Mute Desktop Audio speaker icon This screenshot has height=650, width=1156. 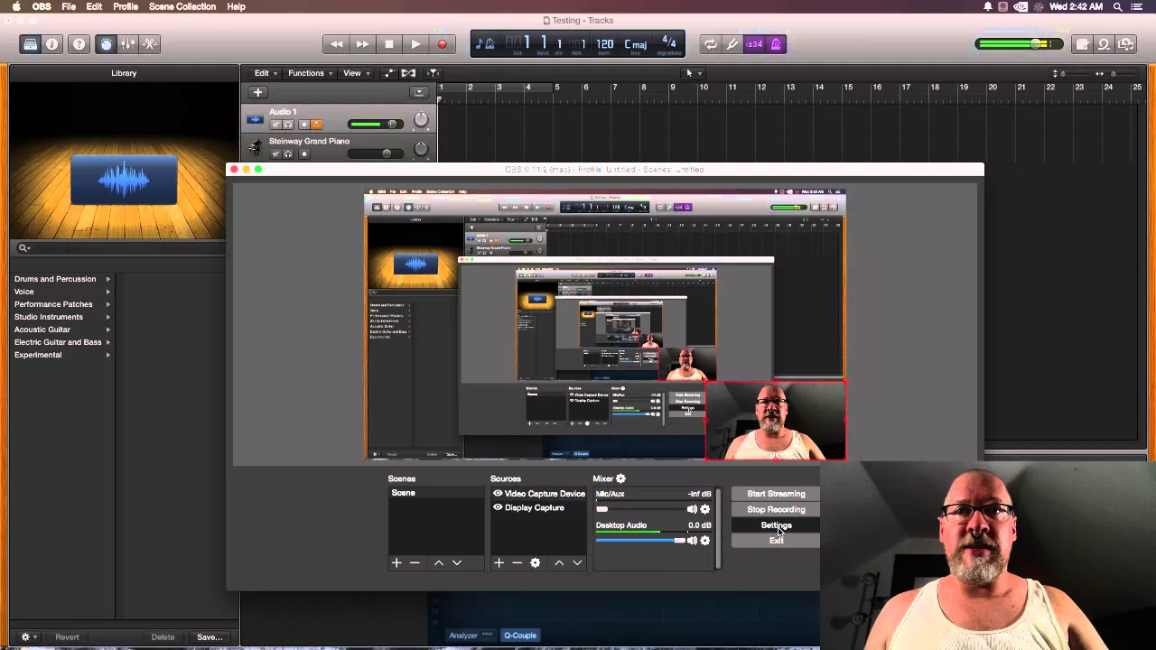tap(692, 540)
